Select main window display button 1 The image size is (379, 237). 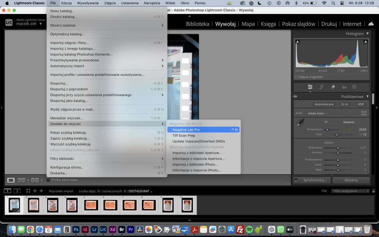point(8,191)
